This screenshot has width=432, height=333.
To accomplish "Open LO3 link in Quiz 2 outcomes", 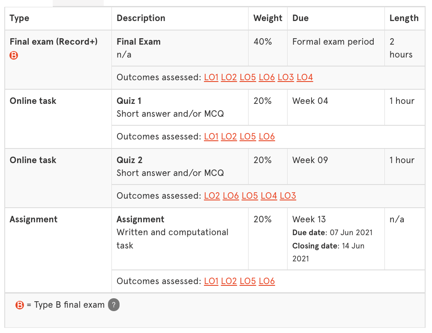I will pyautogui.click(x=288, y=196).
